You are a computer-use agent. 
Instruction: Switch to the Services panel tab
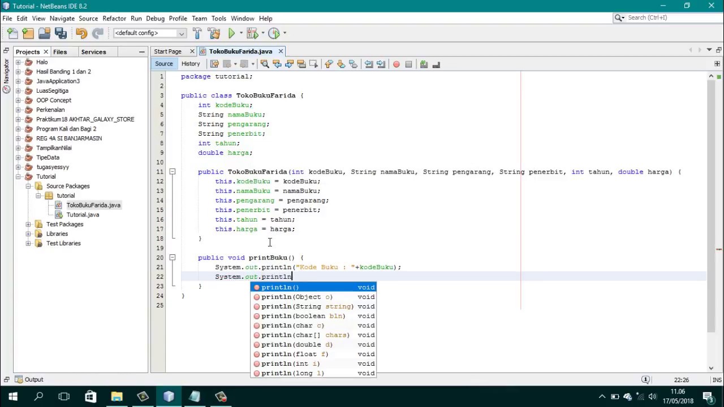point(93,52)
